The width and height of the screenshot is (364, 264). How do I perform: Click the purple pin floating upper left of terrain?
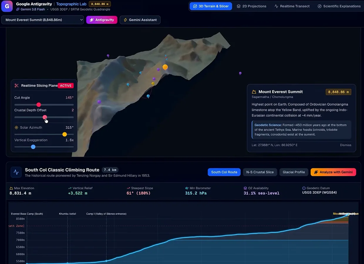(108, 56)
